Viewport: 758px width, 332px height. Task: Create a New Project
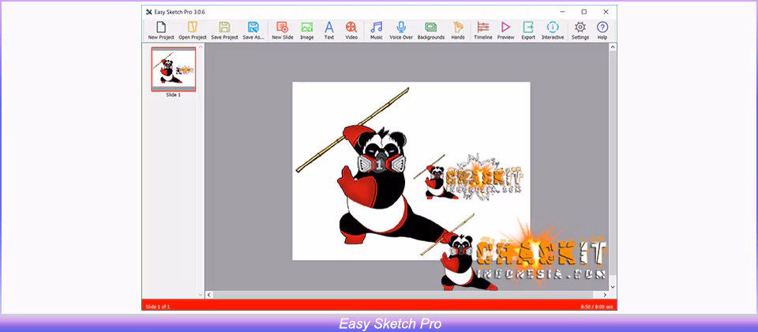coord(161,31)
